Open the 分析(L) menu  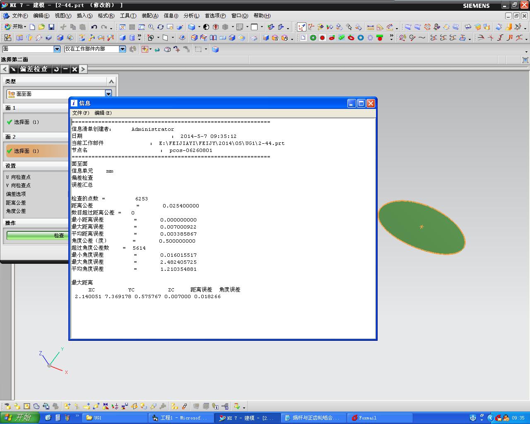click(191, 16)
